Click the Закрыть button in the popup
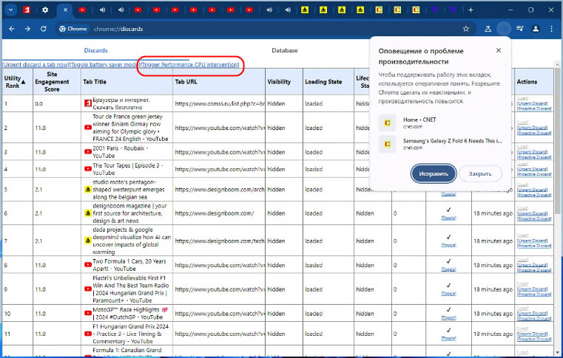 [480, 173]
